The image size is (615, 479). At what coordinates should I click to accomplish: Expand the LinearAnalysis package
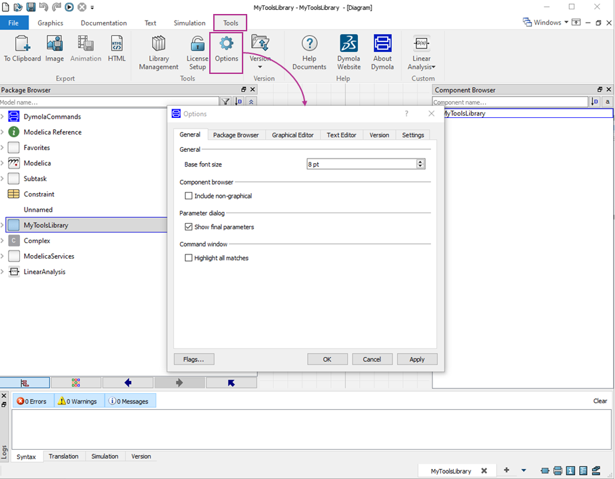(3, 271)
